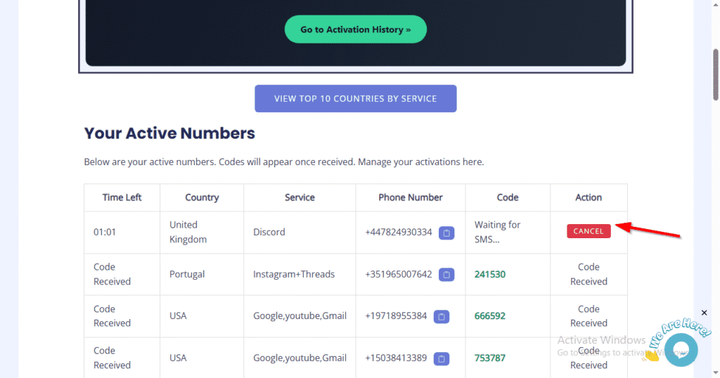Viewport: 720px width, 378px height.
Task: Click the phone number +19718955384
Action: point(396,316)
